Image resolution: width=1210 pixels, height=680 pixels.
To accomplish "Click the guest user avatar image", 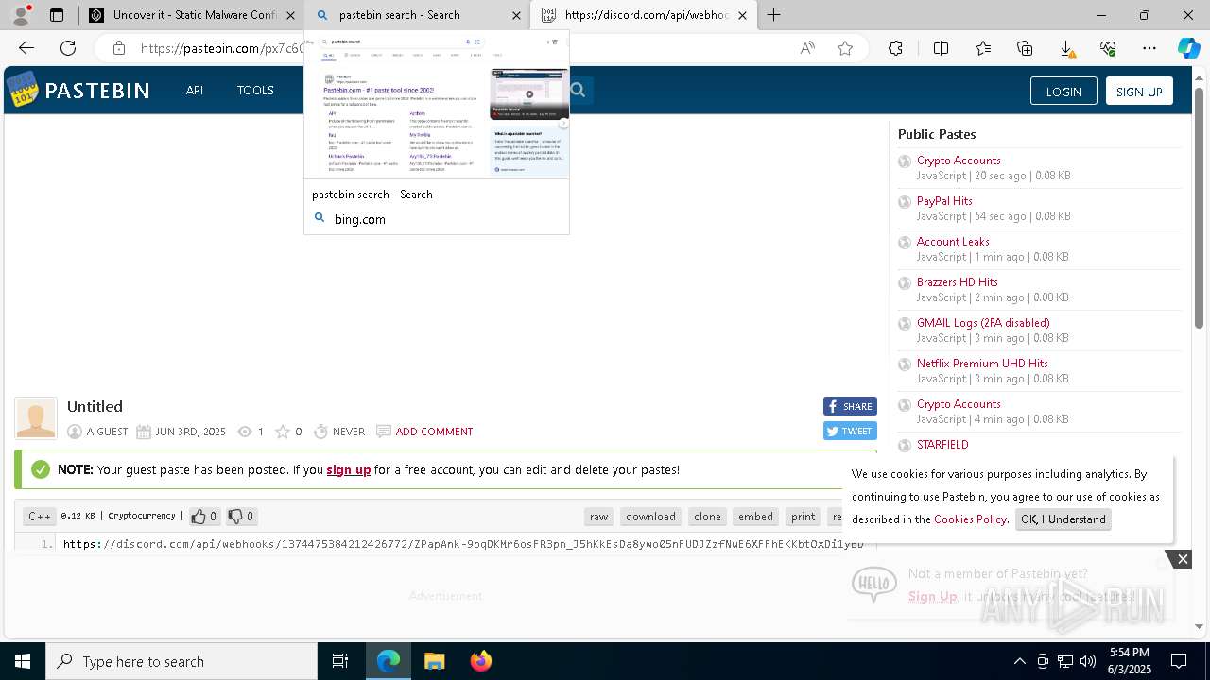I will pyautogui.click(x=36, y=418).
